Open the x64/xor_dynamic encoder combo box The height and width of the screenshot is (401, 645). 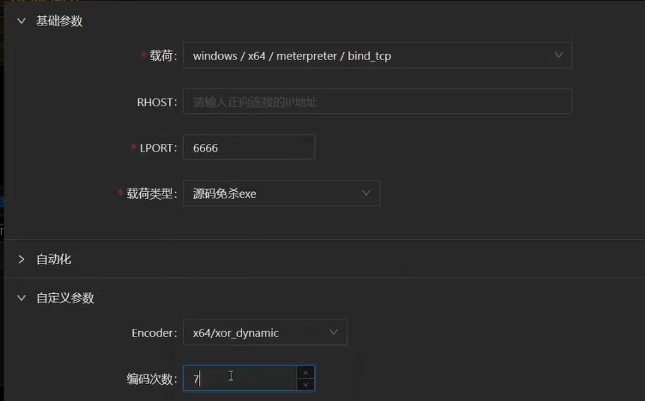pos(255,333)
